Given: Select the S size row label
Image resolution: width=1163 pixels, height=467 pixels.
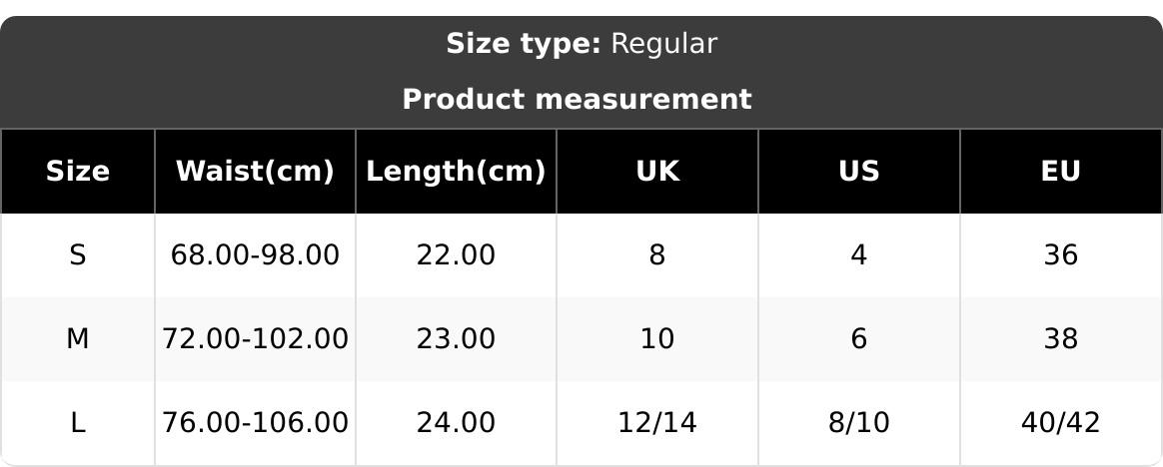Looking at the screenshot, I should [78, 255].
